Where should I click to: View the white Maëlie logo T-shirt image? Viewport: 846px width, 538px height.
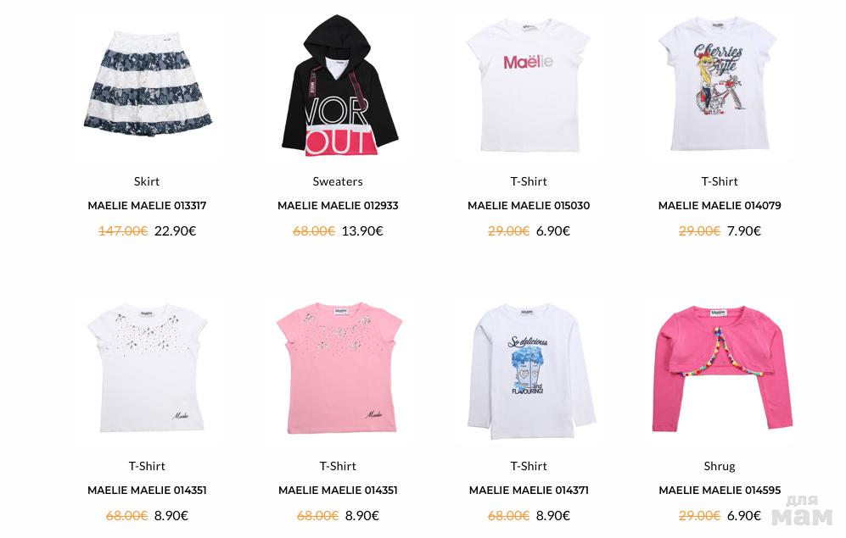[529, 86]
